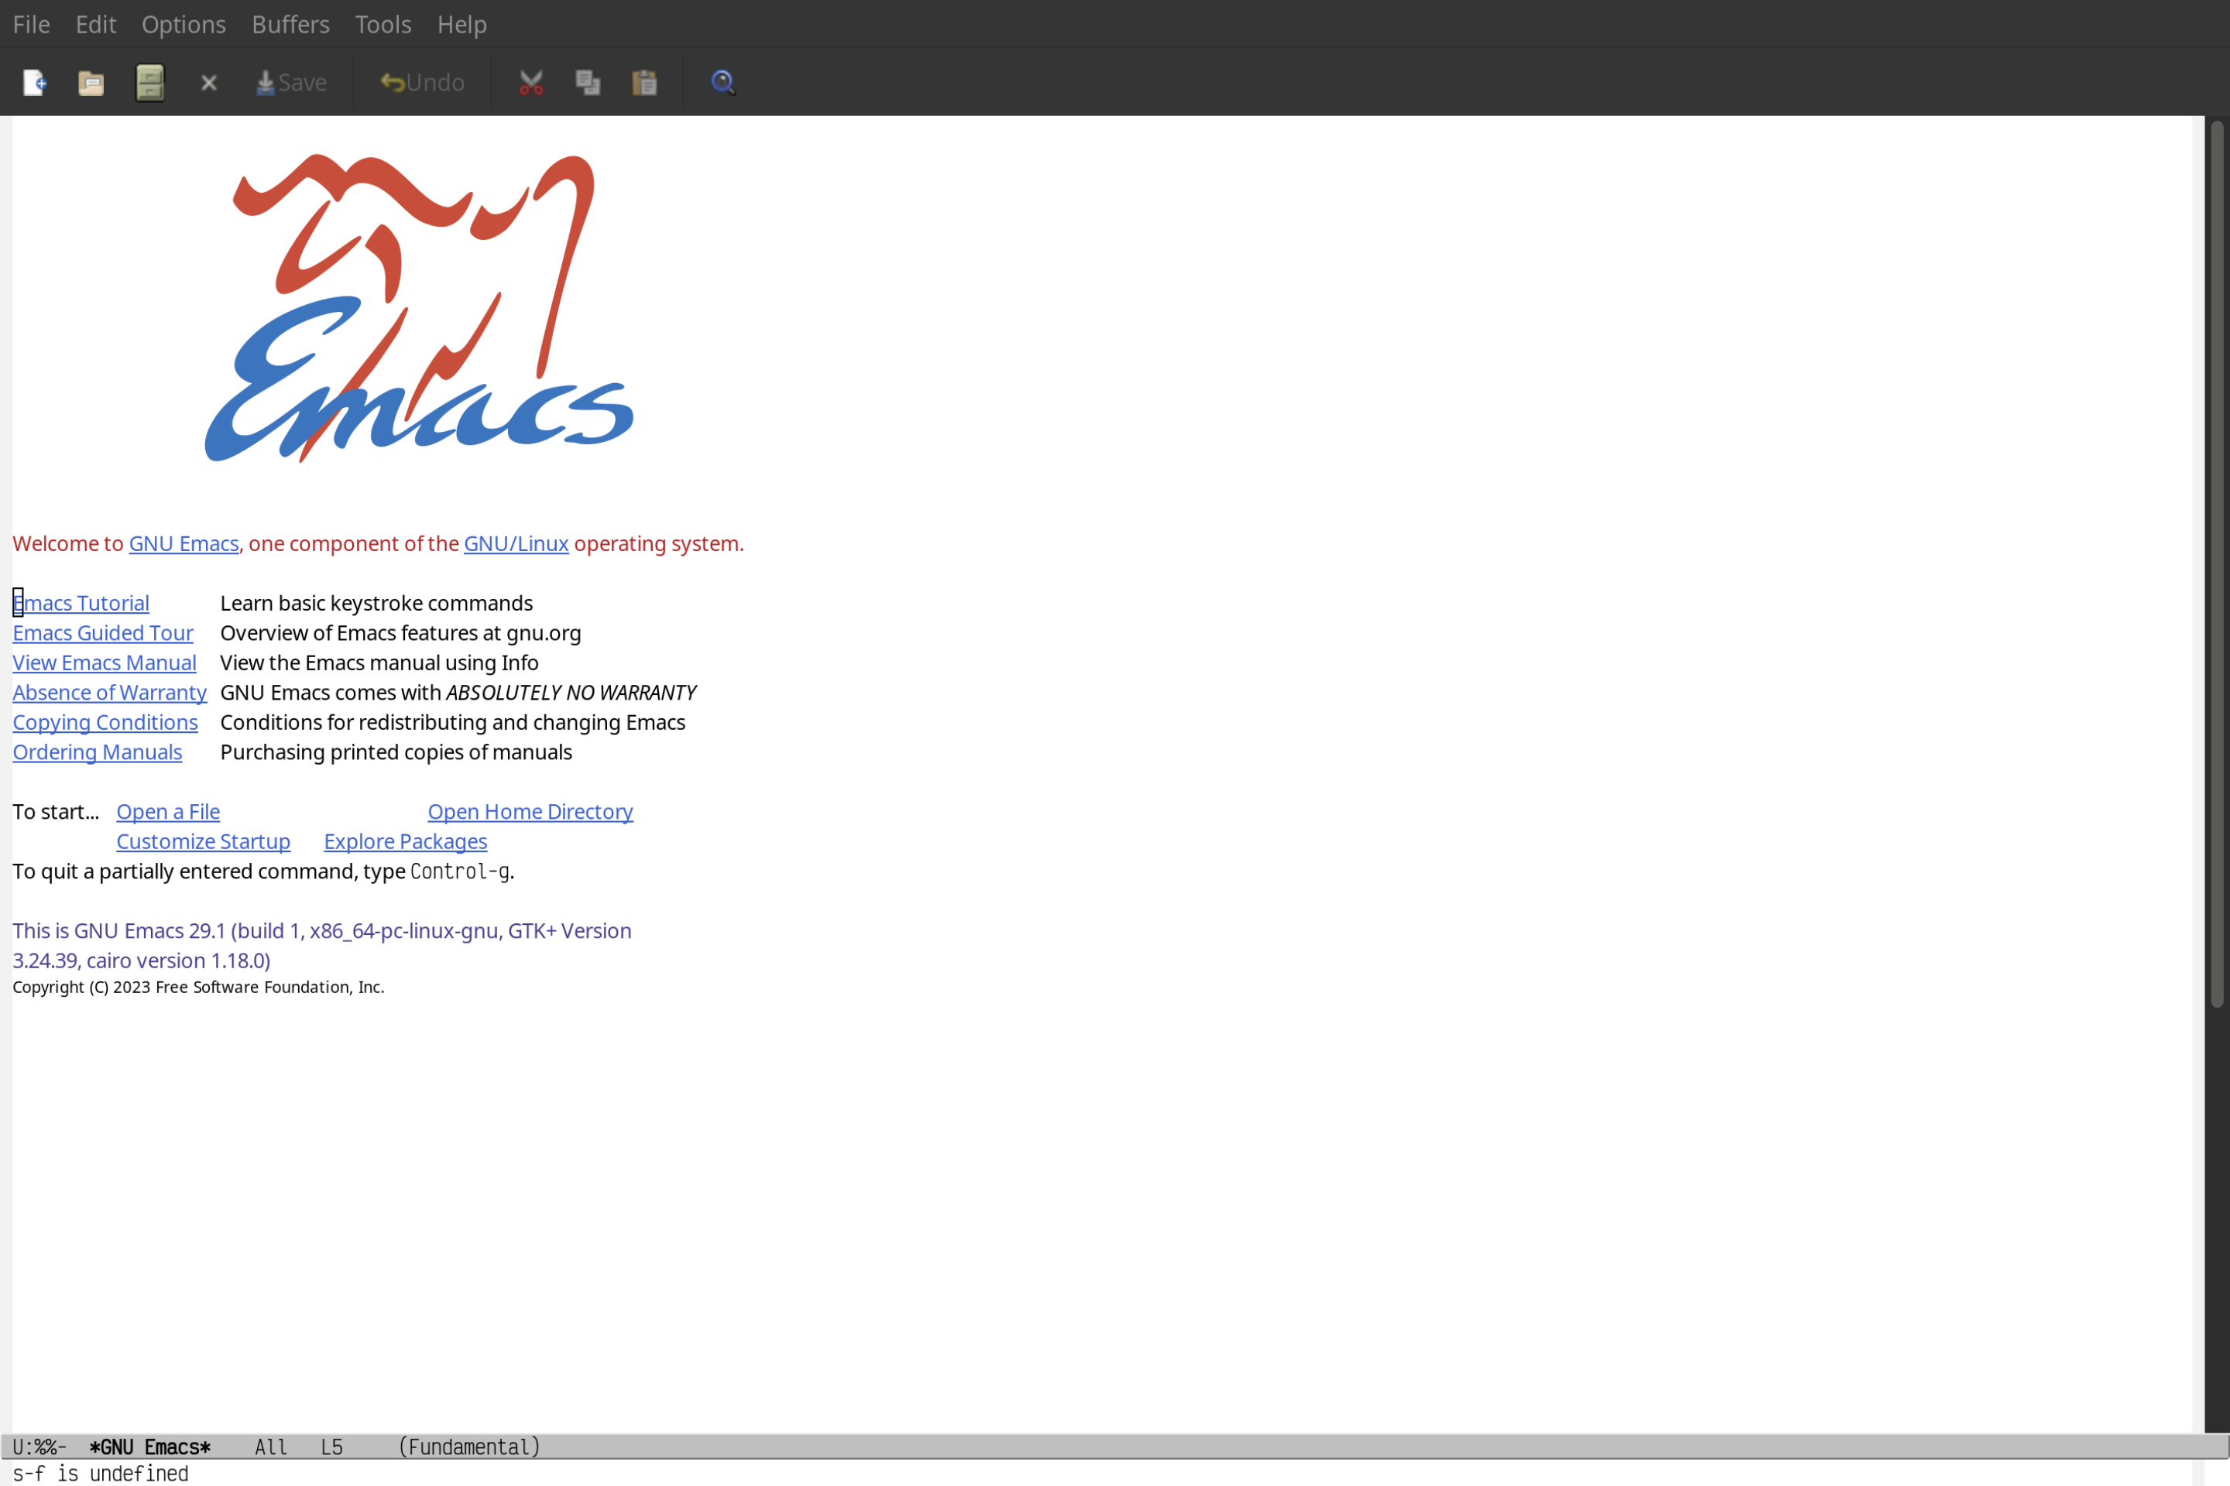Expand the Options menu
Screen dimensions: 2230x1486
(183, 23)
